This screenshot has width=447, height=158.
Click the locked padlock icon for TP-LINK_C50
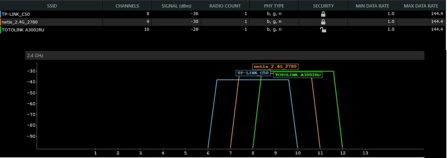click(x=323, y=14)
